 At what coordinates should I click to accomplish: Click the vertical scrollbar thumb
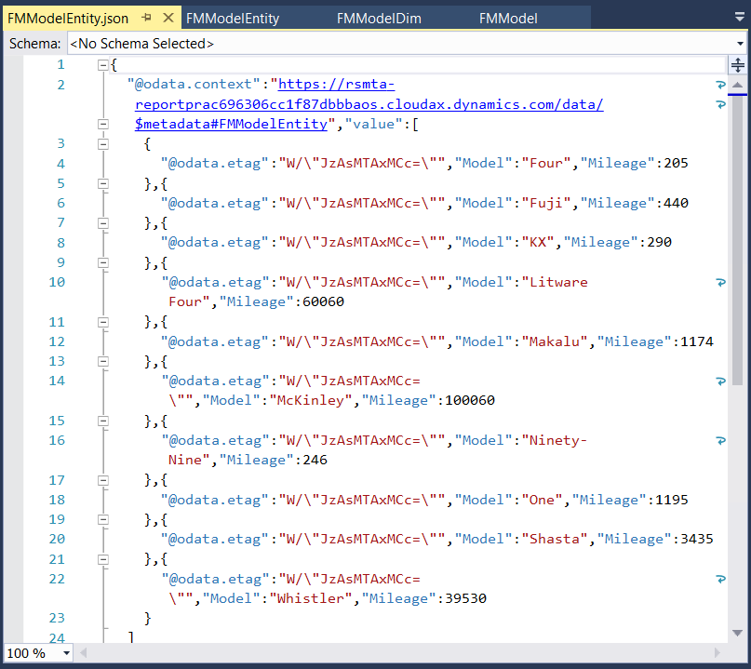pyautogui.click(x=737, y=242)
